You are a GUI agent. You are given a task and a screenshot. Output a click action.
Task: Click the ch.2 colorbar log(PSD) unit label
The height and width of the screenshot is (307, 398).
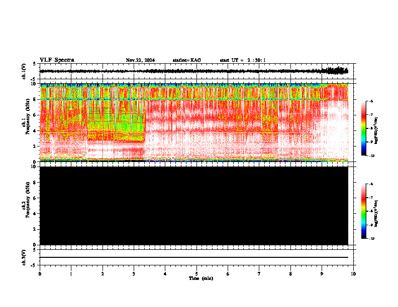coord(376,213)
